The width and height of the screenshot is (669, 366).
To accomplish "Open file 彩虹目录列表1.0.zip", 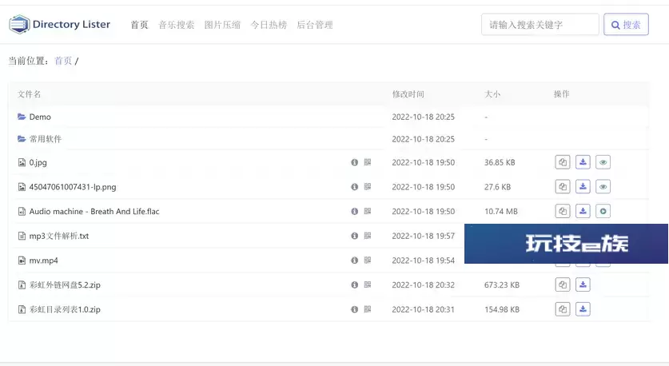I will [x=65, y=310].
